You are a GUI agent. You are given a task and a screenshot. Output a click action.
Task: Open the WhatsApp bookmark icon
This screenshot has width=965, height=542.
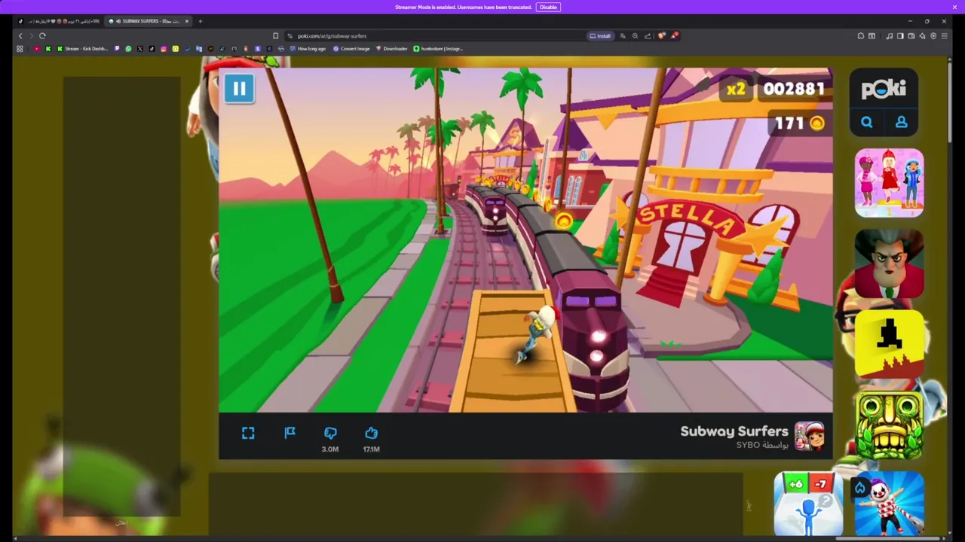(128, 49)
